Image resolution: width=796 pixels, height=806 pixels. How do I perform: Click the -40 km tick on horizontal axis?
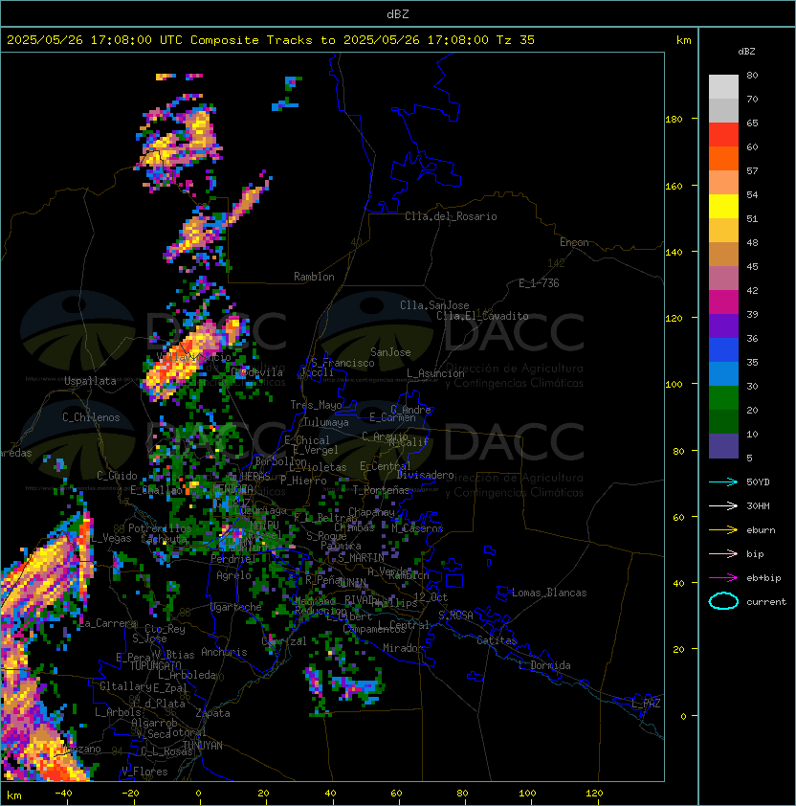[x=64, y=794]
